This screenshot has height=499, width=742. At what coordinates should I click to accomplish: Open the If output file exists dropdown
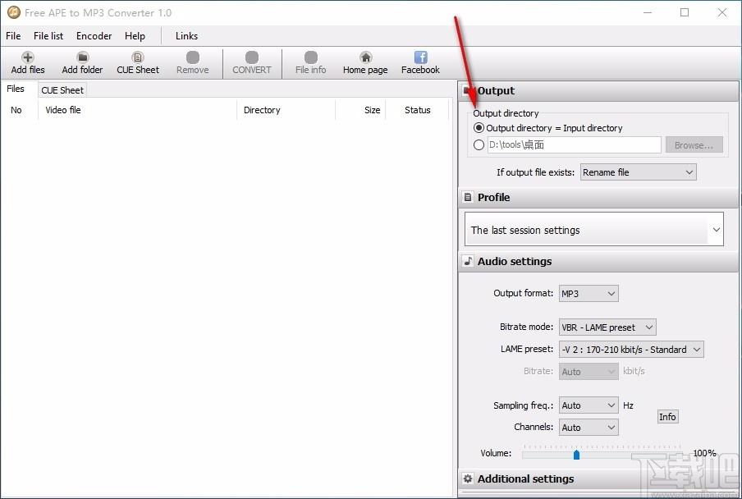click(x=639, y=172)
